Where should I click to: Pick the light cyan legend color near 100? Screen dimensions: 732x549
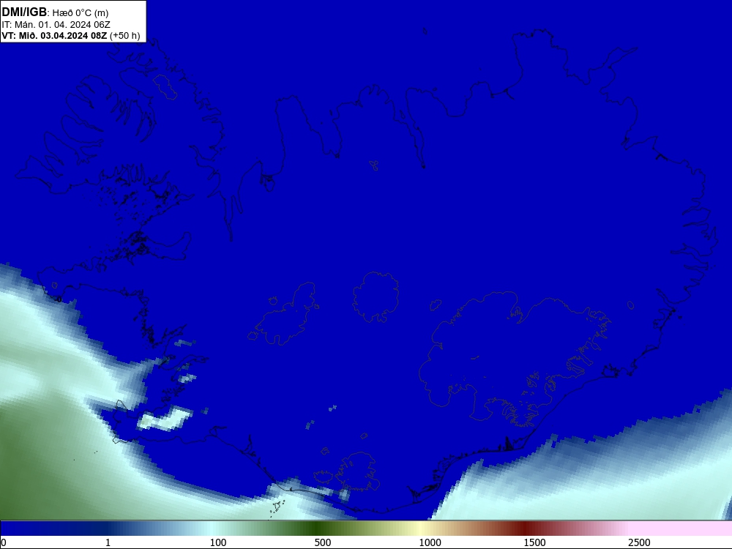click(212, 529)
